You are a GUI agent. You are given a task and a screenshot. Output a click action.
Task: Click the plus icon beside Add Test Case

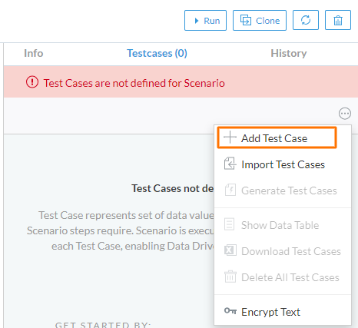[x=230, y=137]
